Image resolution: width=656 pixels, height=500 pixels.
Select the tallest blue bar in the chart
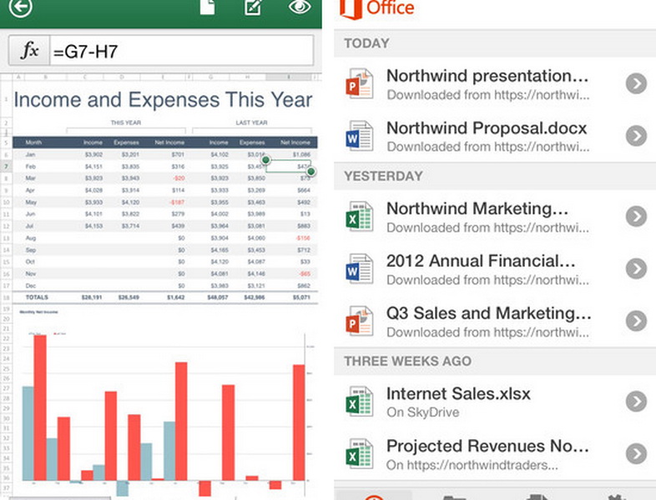pos(28,433)
